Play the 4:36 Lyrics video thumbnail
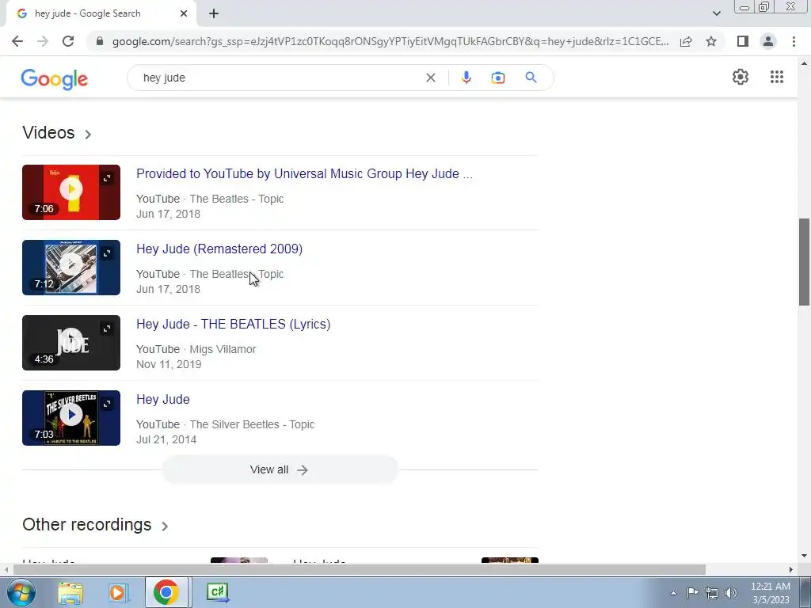Image resolution: width=811 pixels, height=608 pixels. (x=71, y=339)
